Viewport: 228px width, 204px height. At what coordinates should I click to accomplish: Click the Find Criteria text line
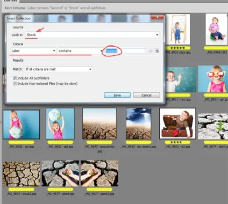tap(55, 8)
